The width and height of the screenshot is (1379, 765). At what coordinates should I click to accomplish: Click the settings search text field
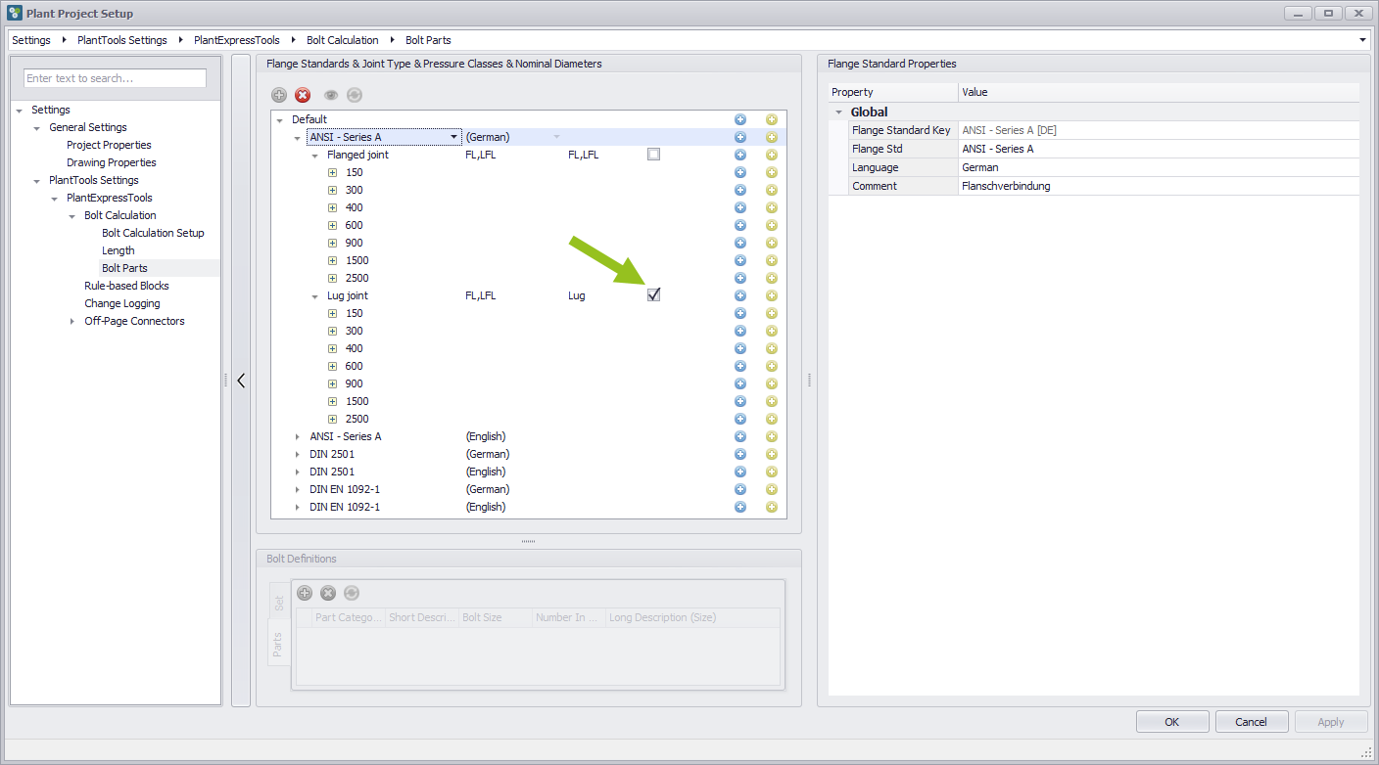[116, 78]
